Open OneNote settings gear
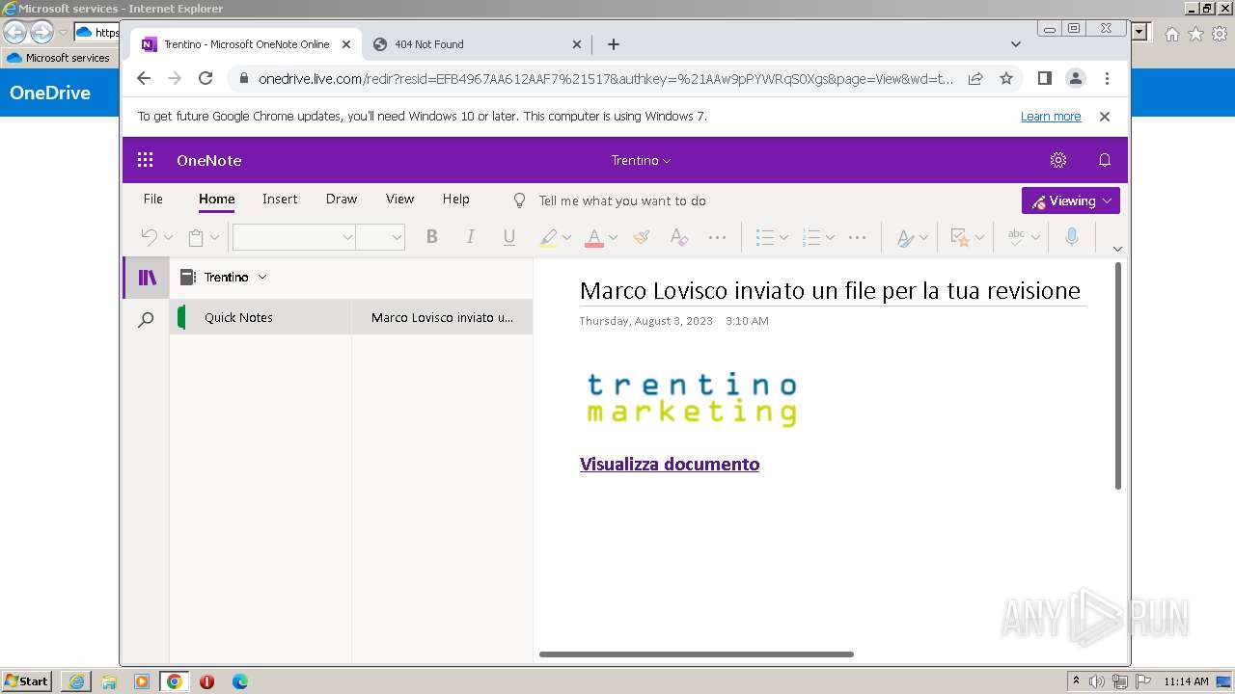Image resolution: width=1235 pixels, height=694 pixels. coord(1058,160)
